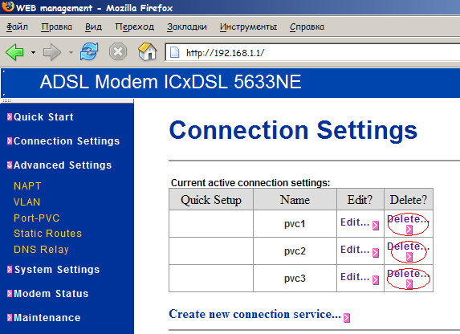
Task: Reload the page with the blue Refresh icon
Action: coord(89,51)
